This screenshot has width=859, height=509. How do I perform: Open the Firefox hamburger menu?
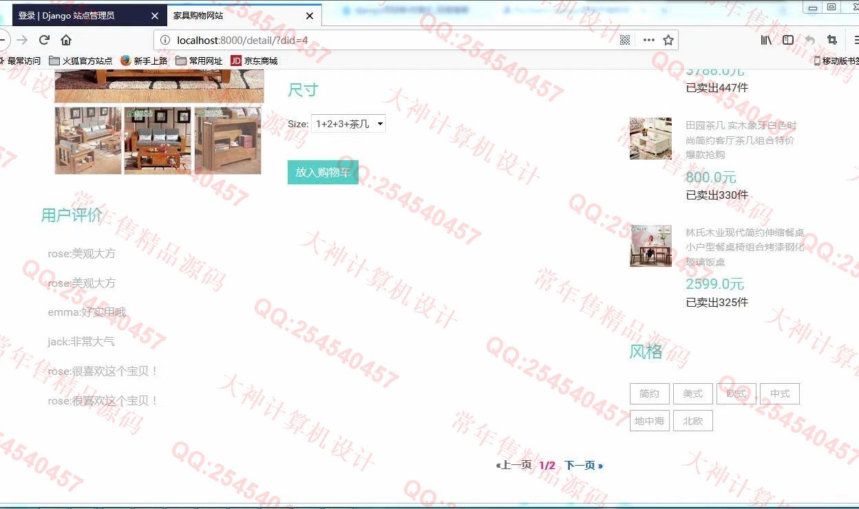click(855, 40)
